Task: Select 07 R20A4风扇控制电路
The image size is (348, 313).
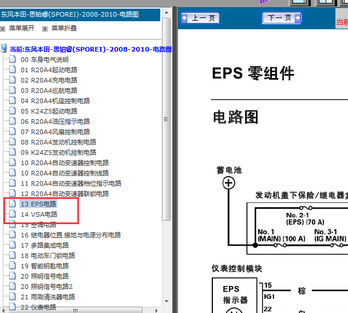Action: 56,132
